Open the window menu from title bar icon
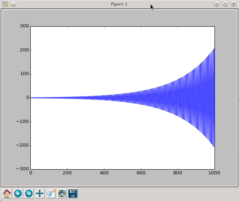Image resolution: width=239 pixels, height=201 pixels. pos(5,4)
